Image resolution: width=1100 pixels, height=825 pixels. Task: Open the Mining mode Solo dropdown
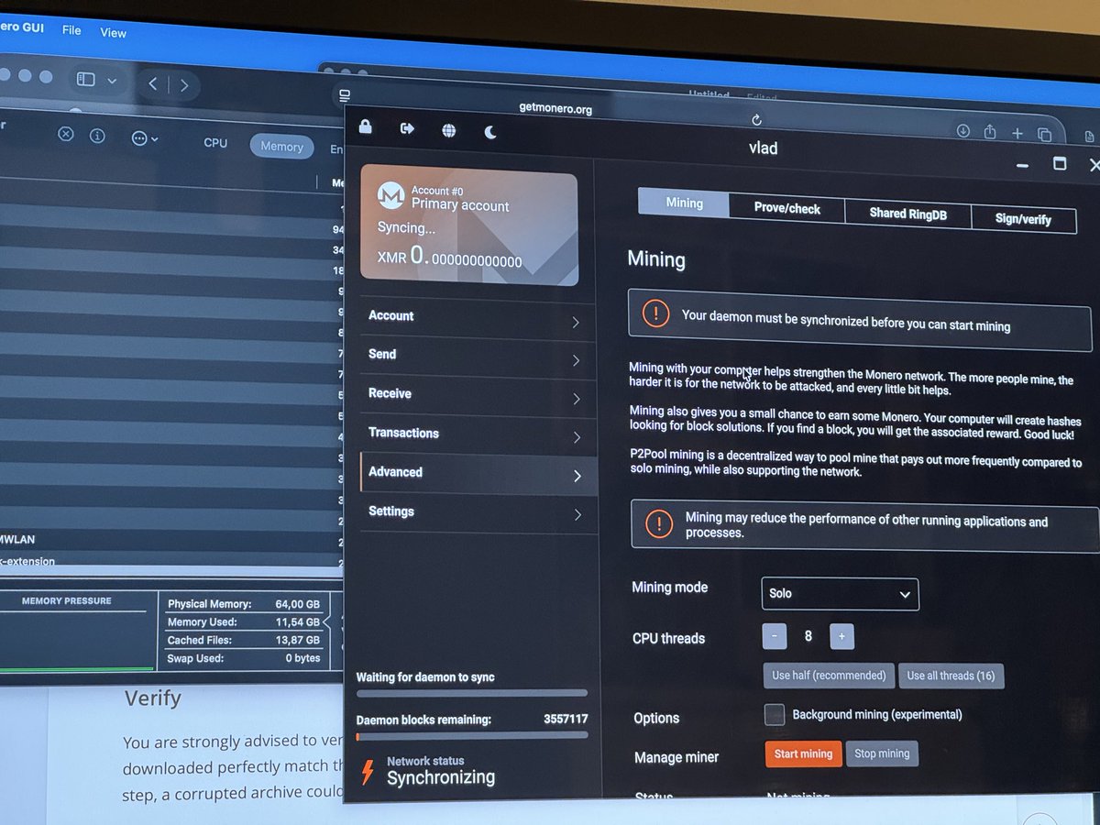(x=840, y=593)
